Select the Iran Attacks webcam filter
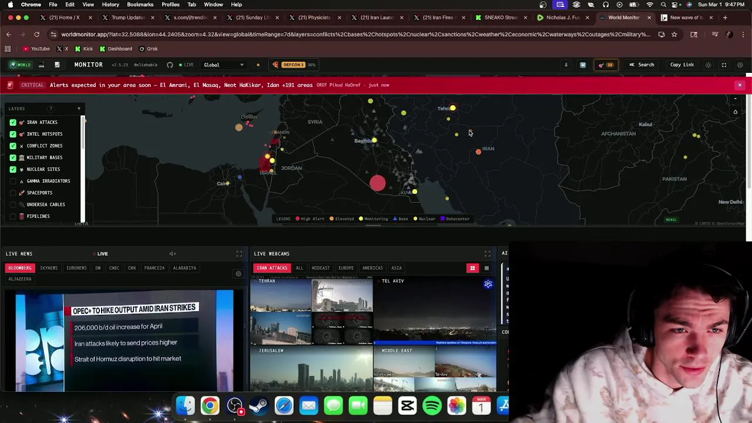This screenshot has width=752, height=423. (272, 268)
